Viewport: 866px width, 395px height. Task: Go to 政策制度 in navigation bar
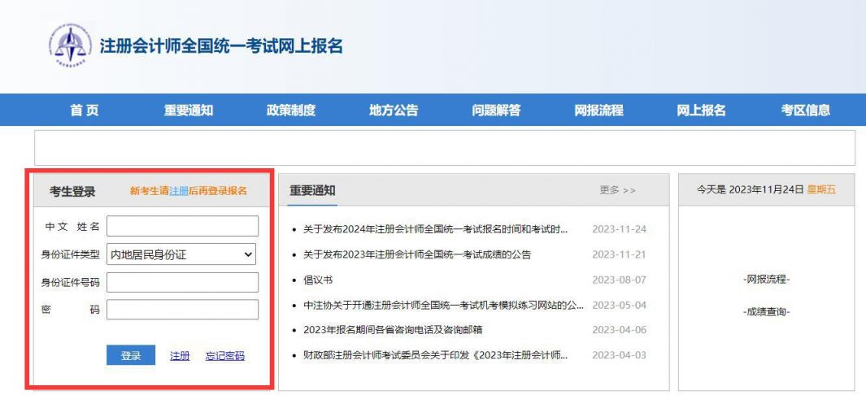point(291,111)
